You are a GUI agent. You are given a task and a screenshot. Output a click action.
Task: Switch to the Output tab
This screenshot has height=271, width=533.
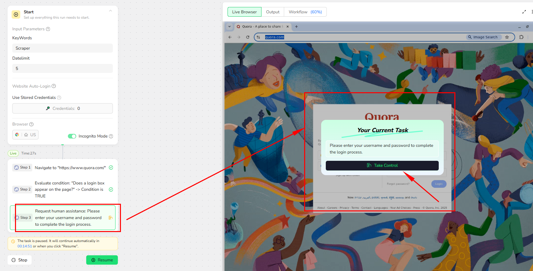pos(272,12)
